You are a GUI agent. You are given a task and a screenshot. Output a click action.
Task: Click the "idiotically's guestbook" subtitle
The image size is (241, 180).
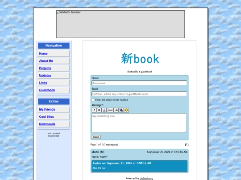pyautogui.click(x=140, y=72)
